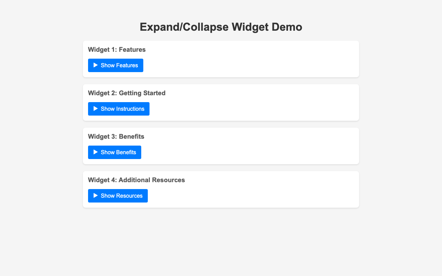Click the Widget 4: Additional Resources title
The image size is (442, 276).
pos(136,180)
